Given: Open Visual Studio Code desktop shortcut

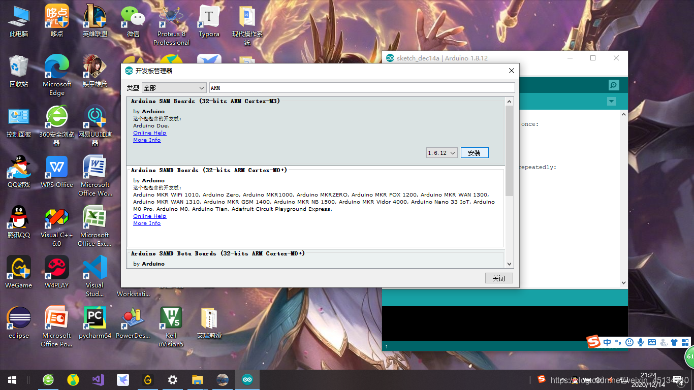Looking at the screenshot, I should 95,277.
